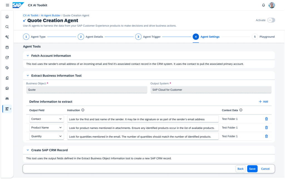Edit the Contact instruction text field
Viewport: 285px width, 179px height.
click(143, 119)
